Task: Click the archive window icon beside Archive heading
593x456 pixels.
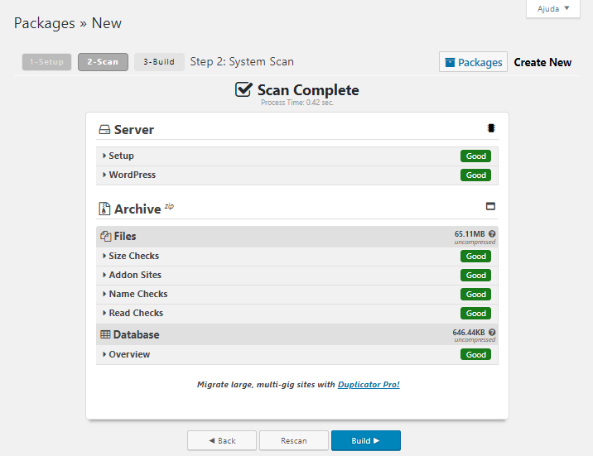Action: [x=490, y=206]
